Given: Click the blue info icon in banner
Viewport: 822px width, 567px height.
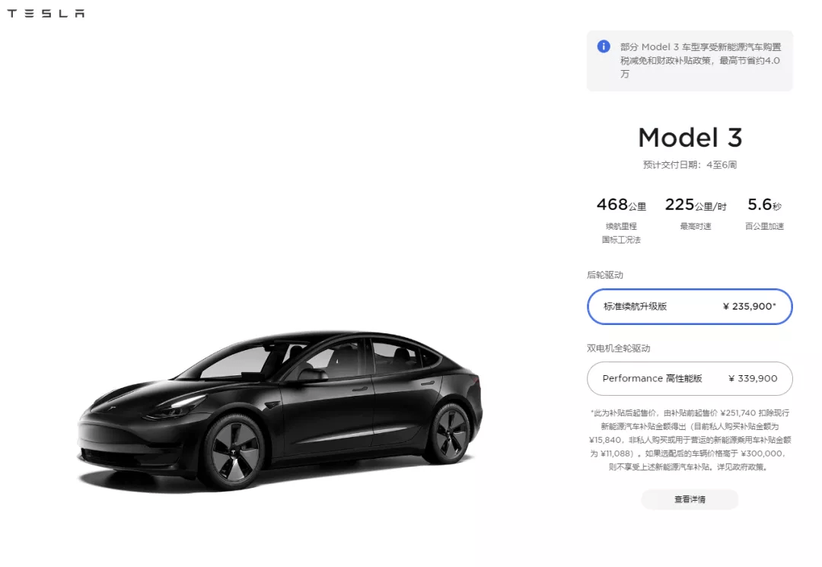Looking at the screenshot, I should (604, 46).
